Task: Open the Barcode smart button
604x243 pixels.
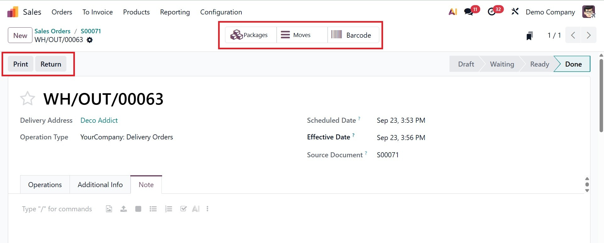Action: click(x=353, y=35)
